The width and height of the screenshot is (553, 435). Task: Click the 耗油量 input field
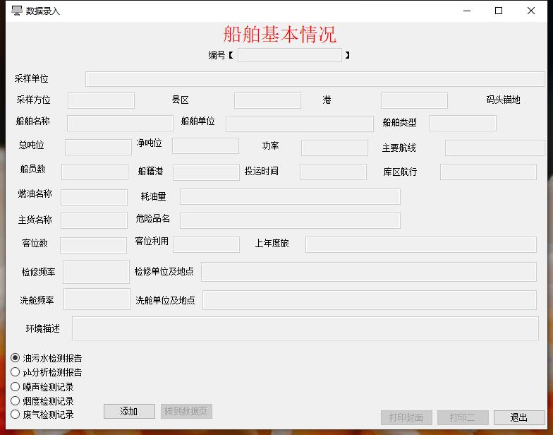coord(290,196)
